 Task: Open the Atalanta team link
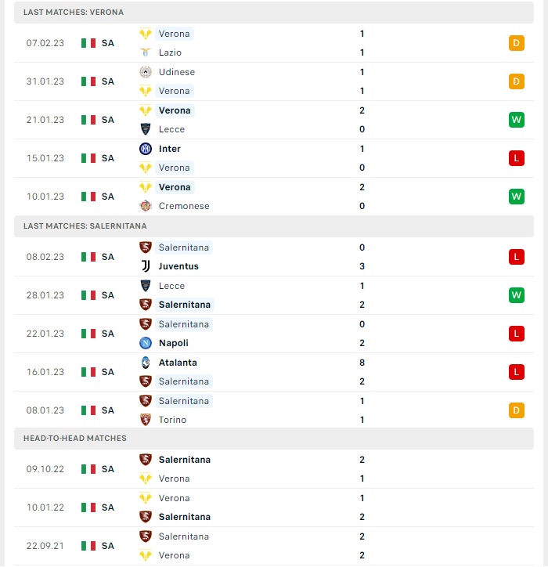click(178, 363)
